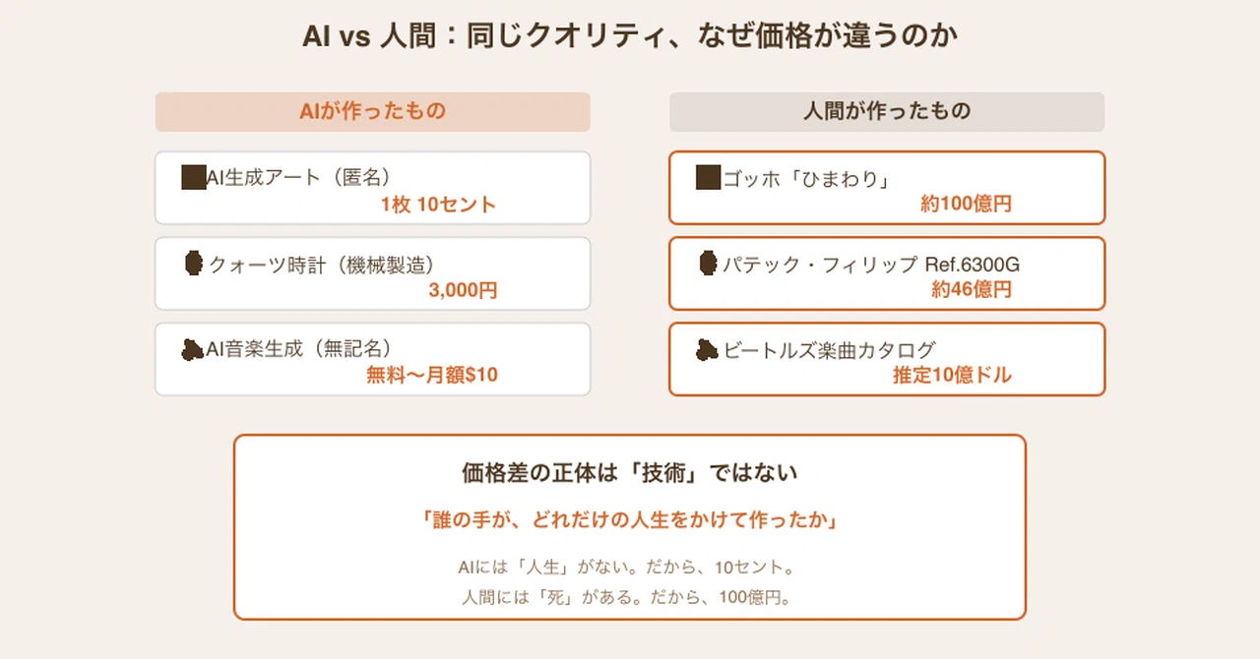
Task: Open the AI生成アート（匿名） card
Action: (373, 188)
